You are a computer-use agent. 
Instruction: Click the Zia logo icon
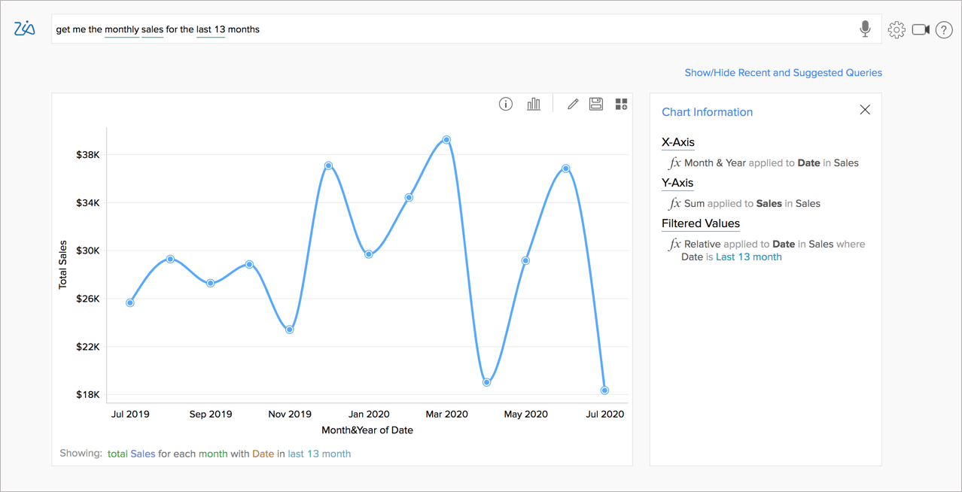23,29
